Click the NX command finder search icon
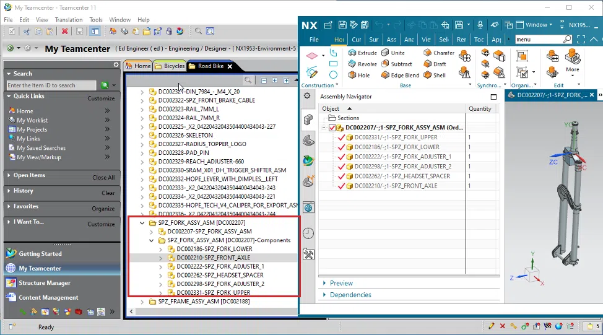The image size is (603, 335). [567, 39]
